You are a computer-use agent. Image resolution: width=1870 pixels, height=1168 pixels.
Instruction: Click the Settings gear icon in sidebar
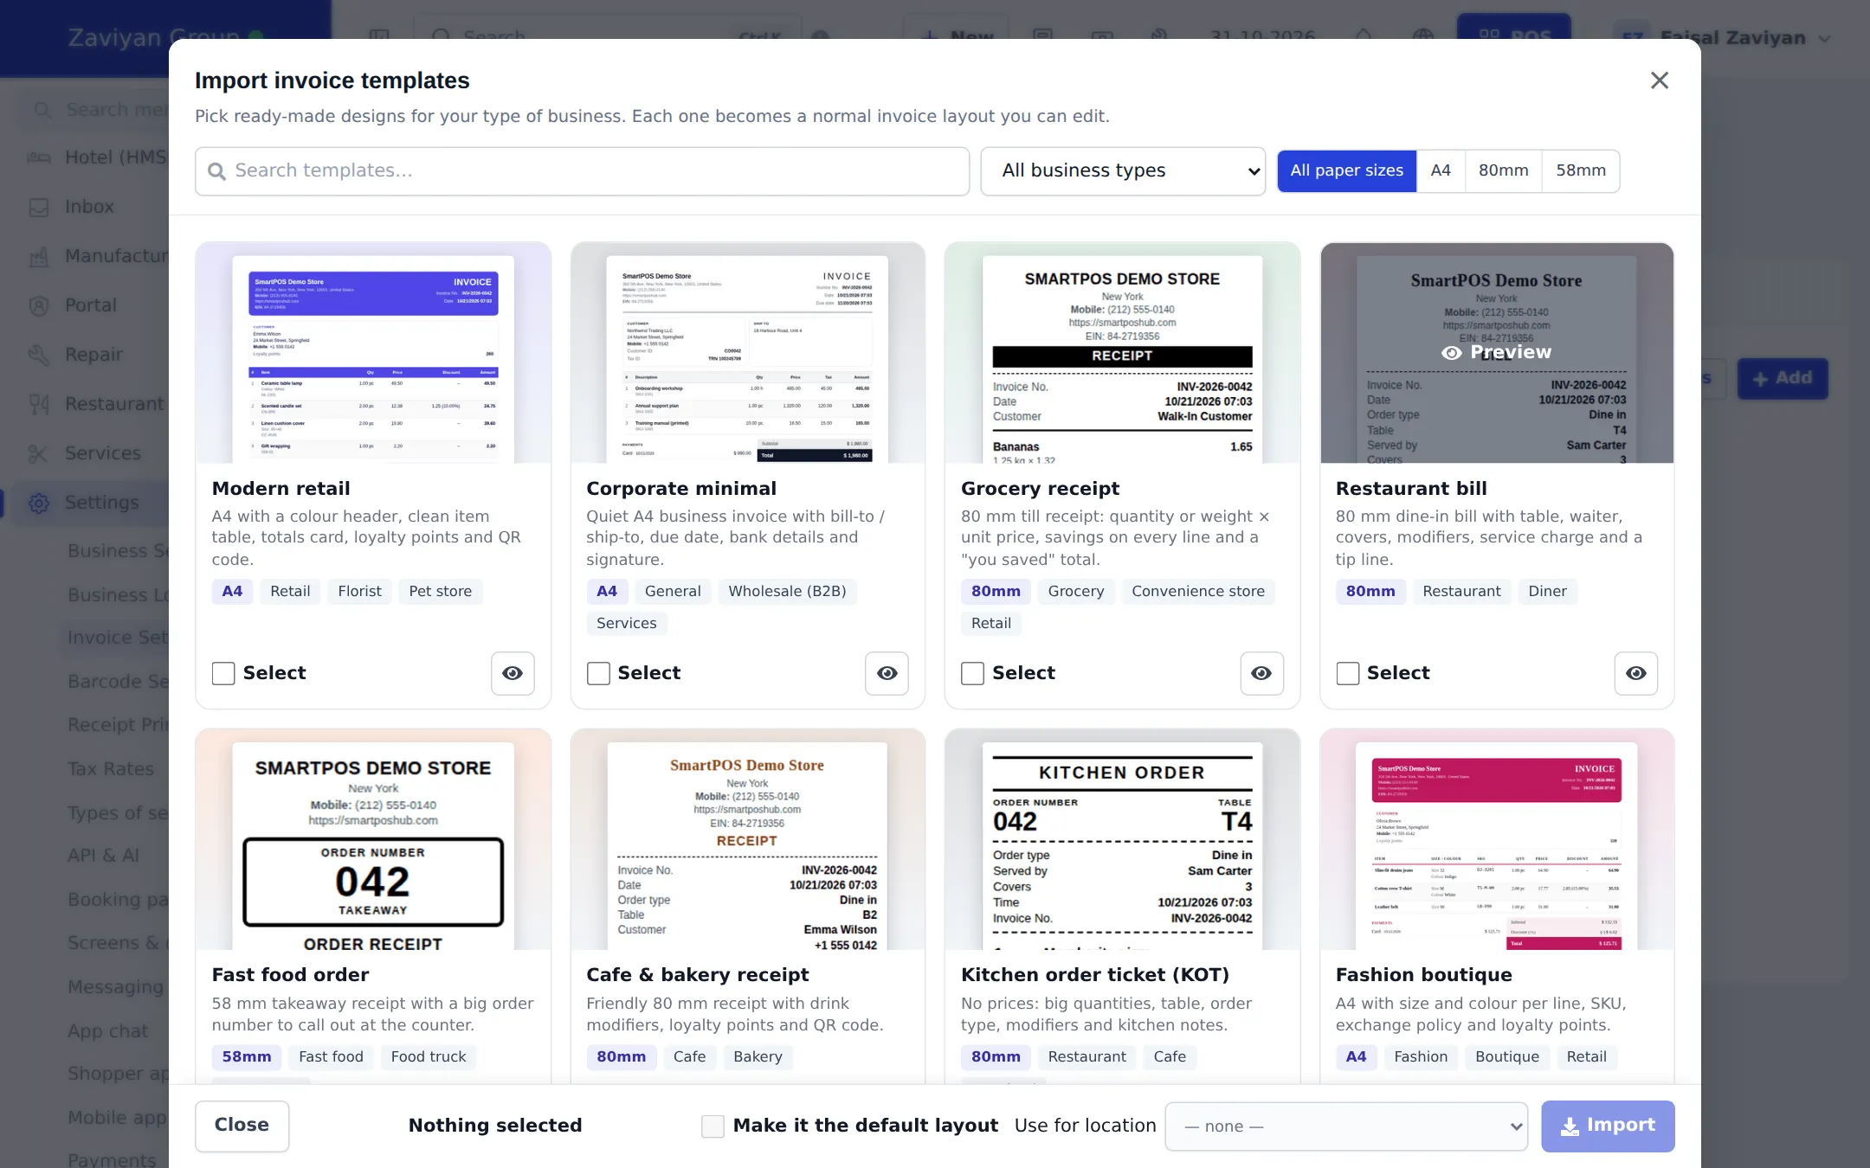coord(39,503)
